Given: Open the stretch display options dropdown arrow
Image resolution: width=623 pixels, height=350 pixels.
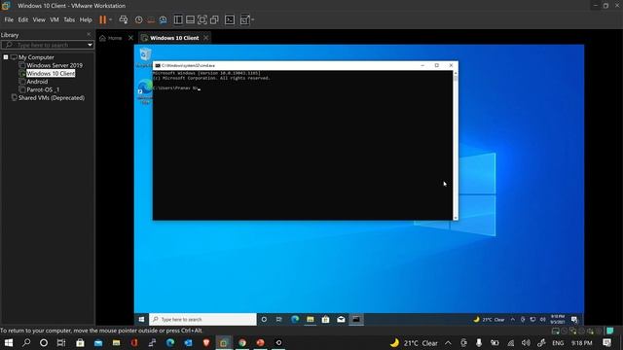Looking at the screenshot, I should [x=253, y=19].
